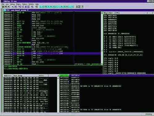Pause execution using the pause toolbar icon
Image resolution: width=154 pixels, height=116 pixels.
16,7
